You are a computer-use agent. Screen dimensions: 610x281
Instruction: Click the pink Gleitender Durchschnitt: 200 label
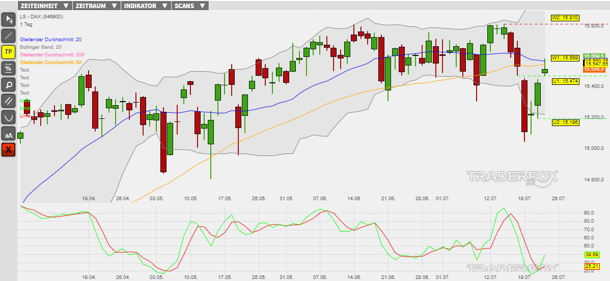point(52,54)
